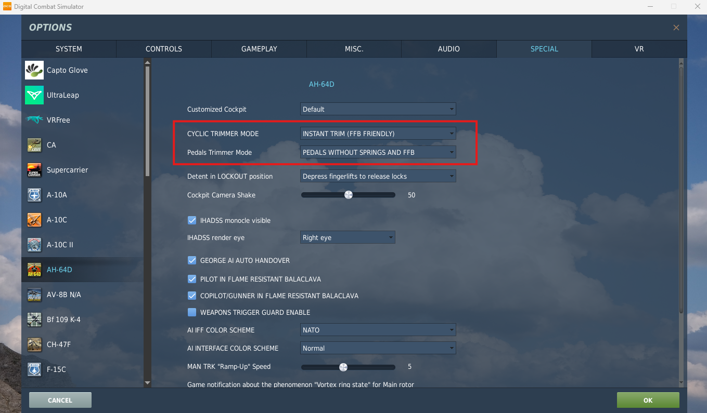The height and width of the screenshot is (413, 707).
Task: Open the VR tab
Action: [639, 49]
